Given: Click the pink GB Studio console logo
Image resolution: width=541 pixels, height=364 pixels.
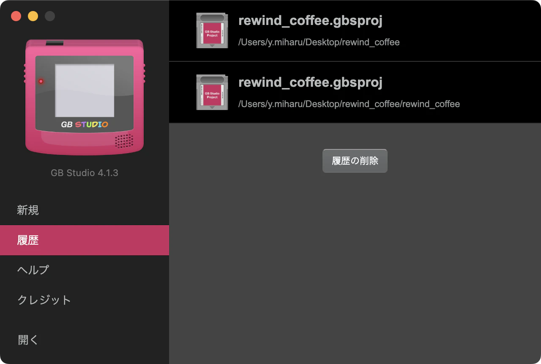Looking at the screenshot, I should [85, 97].
